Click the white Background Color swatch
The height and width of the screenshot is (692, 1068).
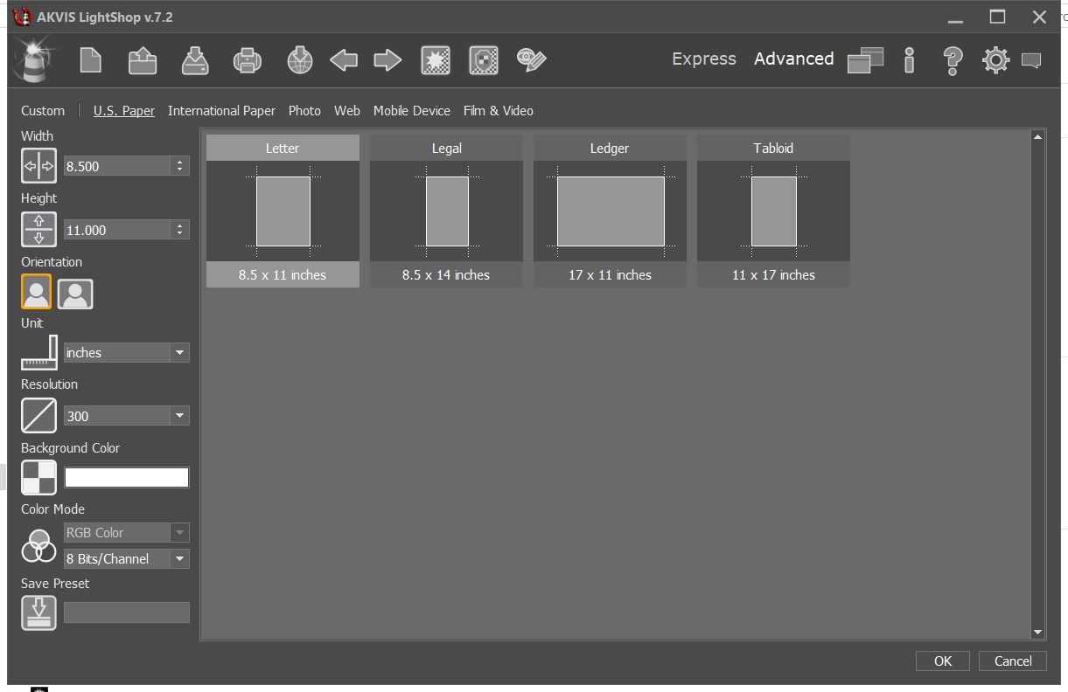(x=127, y=477)
